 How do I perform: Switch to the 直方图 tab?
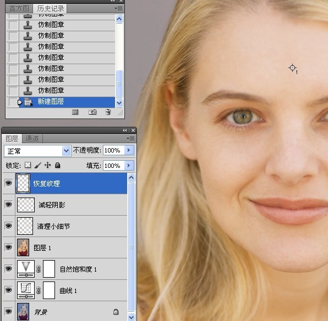click(x=19, y=9)
